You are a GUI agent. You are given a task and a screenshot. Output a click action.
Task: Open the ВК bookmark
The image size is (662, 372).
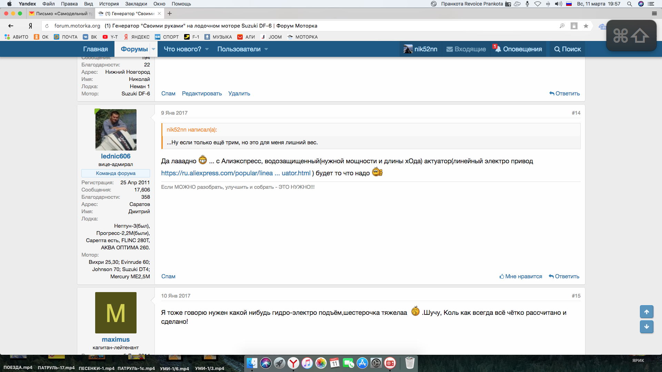pyautogui.click(x=90, y=37)
